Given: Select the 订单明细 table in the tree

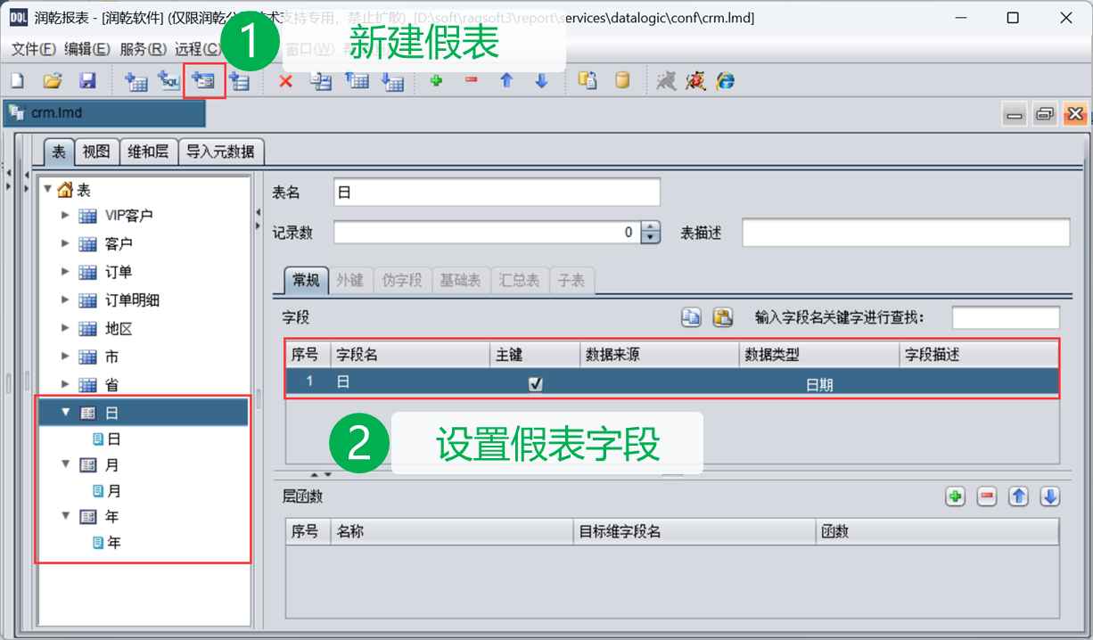Looking at the screenshot, I should 132,300.
